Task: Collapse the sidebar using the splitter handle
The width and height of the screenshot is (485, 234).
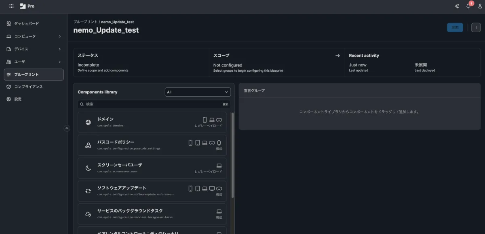Action: (x=67, y=128)
